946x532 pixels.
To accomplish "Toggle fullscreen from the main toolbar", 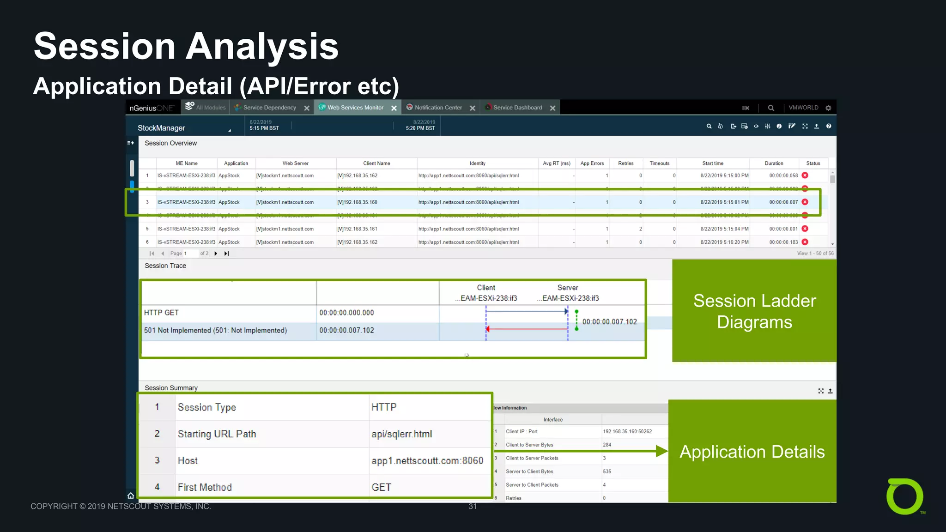I will tap(805, 126).
